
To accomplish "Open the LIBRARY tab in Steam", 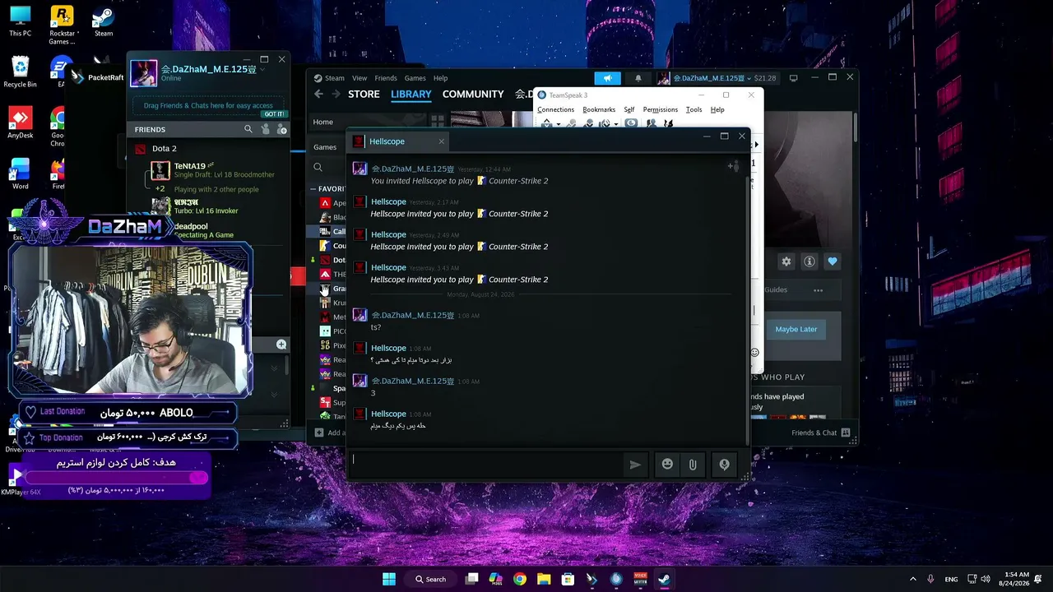I will coord(411,95).
